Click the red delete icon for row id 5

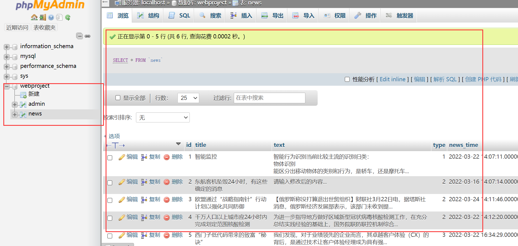pyautogui.click(x=167, y=235)
